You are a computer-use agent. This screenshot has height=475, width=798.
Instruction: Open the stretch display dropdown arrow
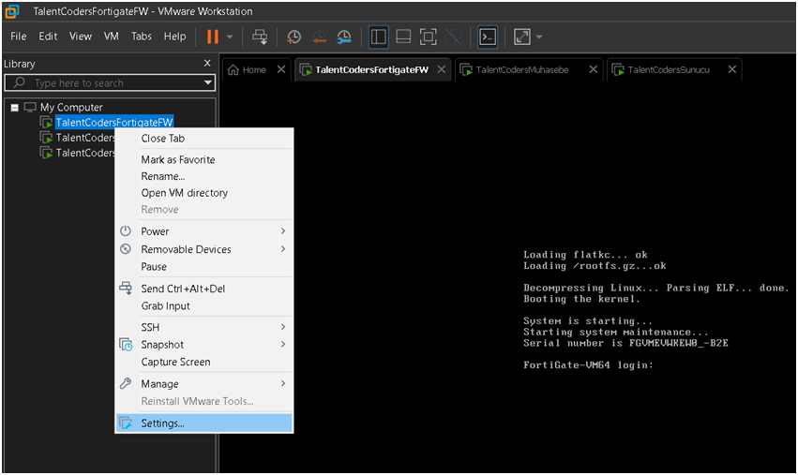(539, 37)
